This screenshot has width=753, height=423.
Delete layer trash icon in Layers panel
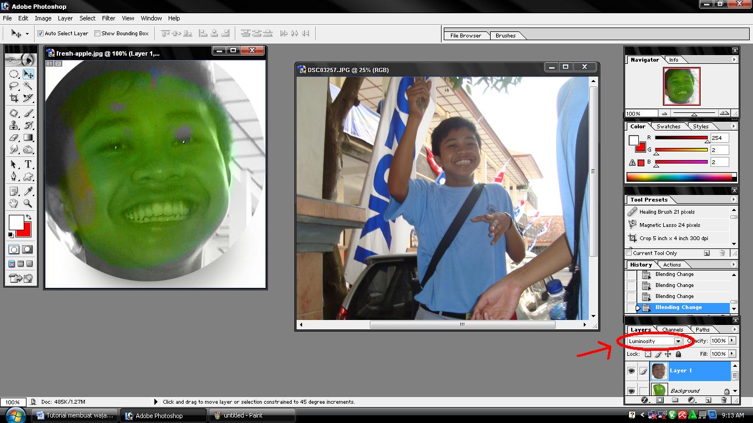pos(723,400)
